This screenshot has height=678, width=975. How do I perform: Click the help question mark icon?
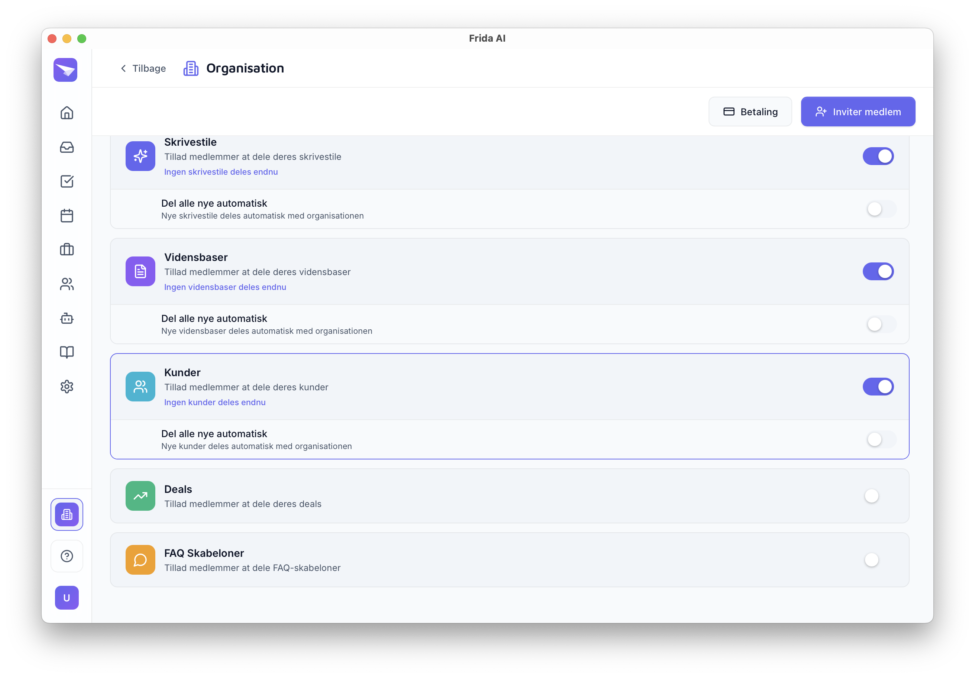pos(67,556)
